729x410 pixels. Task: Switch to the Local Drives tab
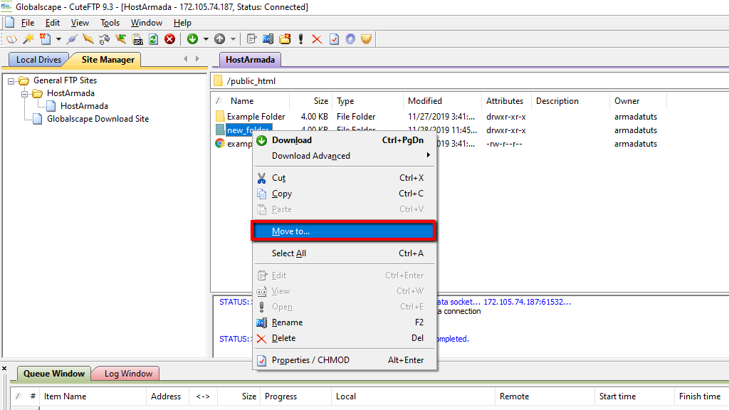pyautogui.click(x=38, y=60)
